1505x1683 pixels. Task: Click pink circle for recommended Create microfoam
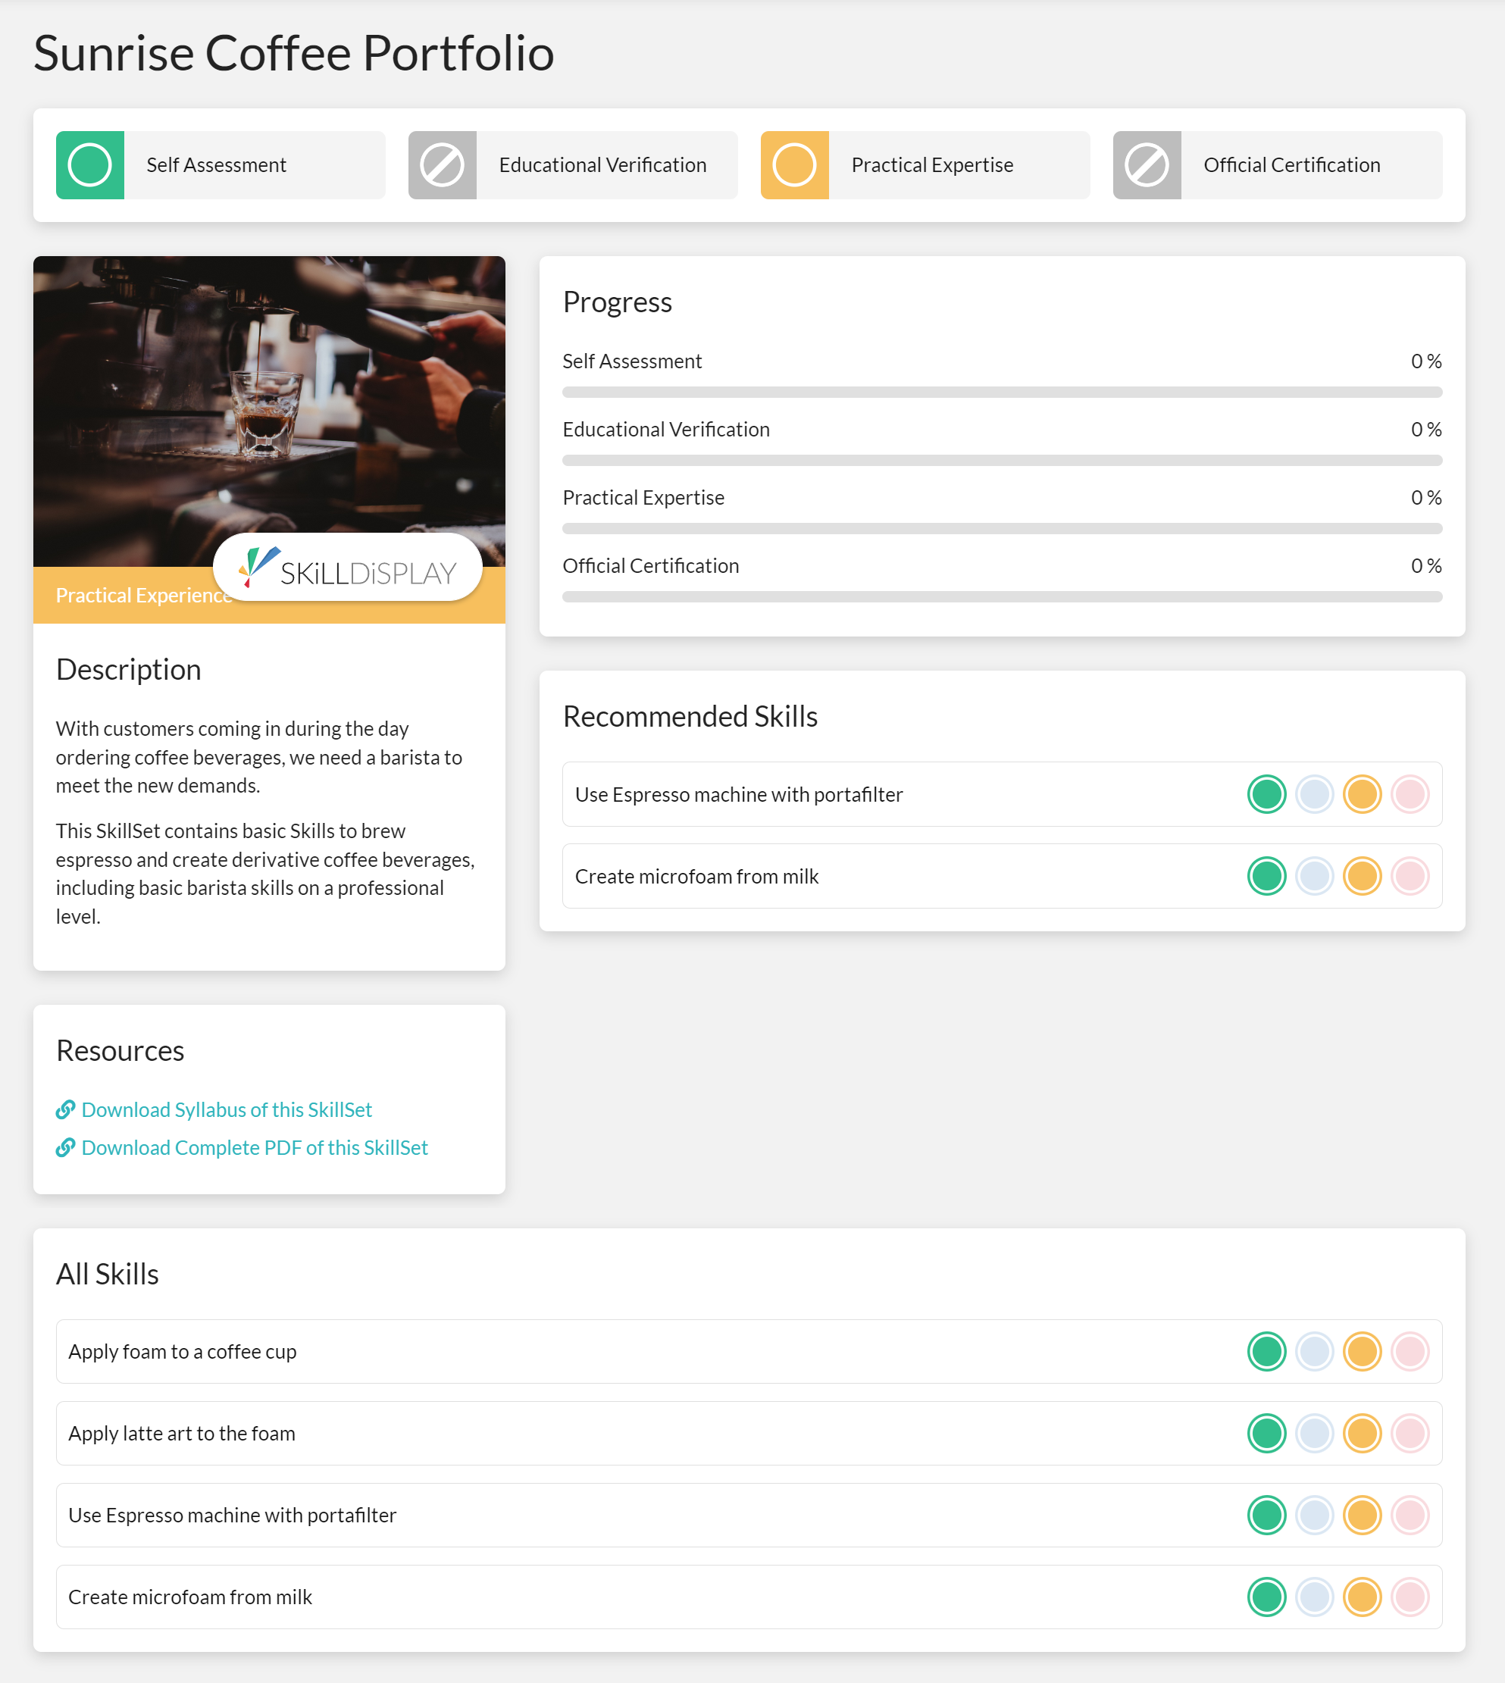coord(1410,876)
